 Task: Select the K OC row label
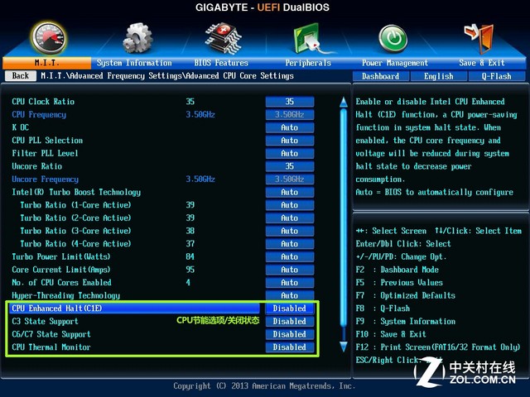(20, 127)
